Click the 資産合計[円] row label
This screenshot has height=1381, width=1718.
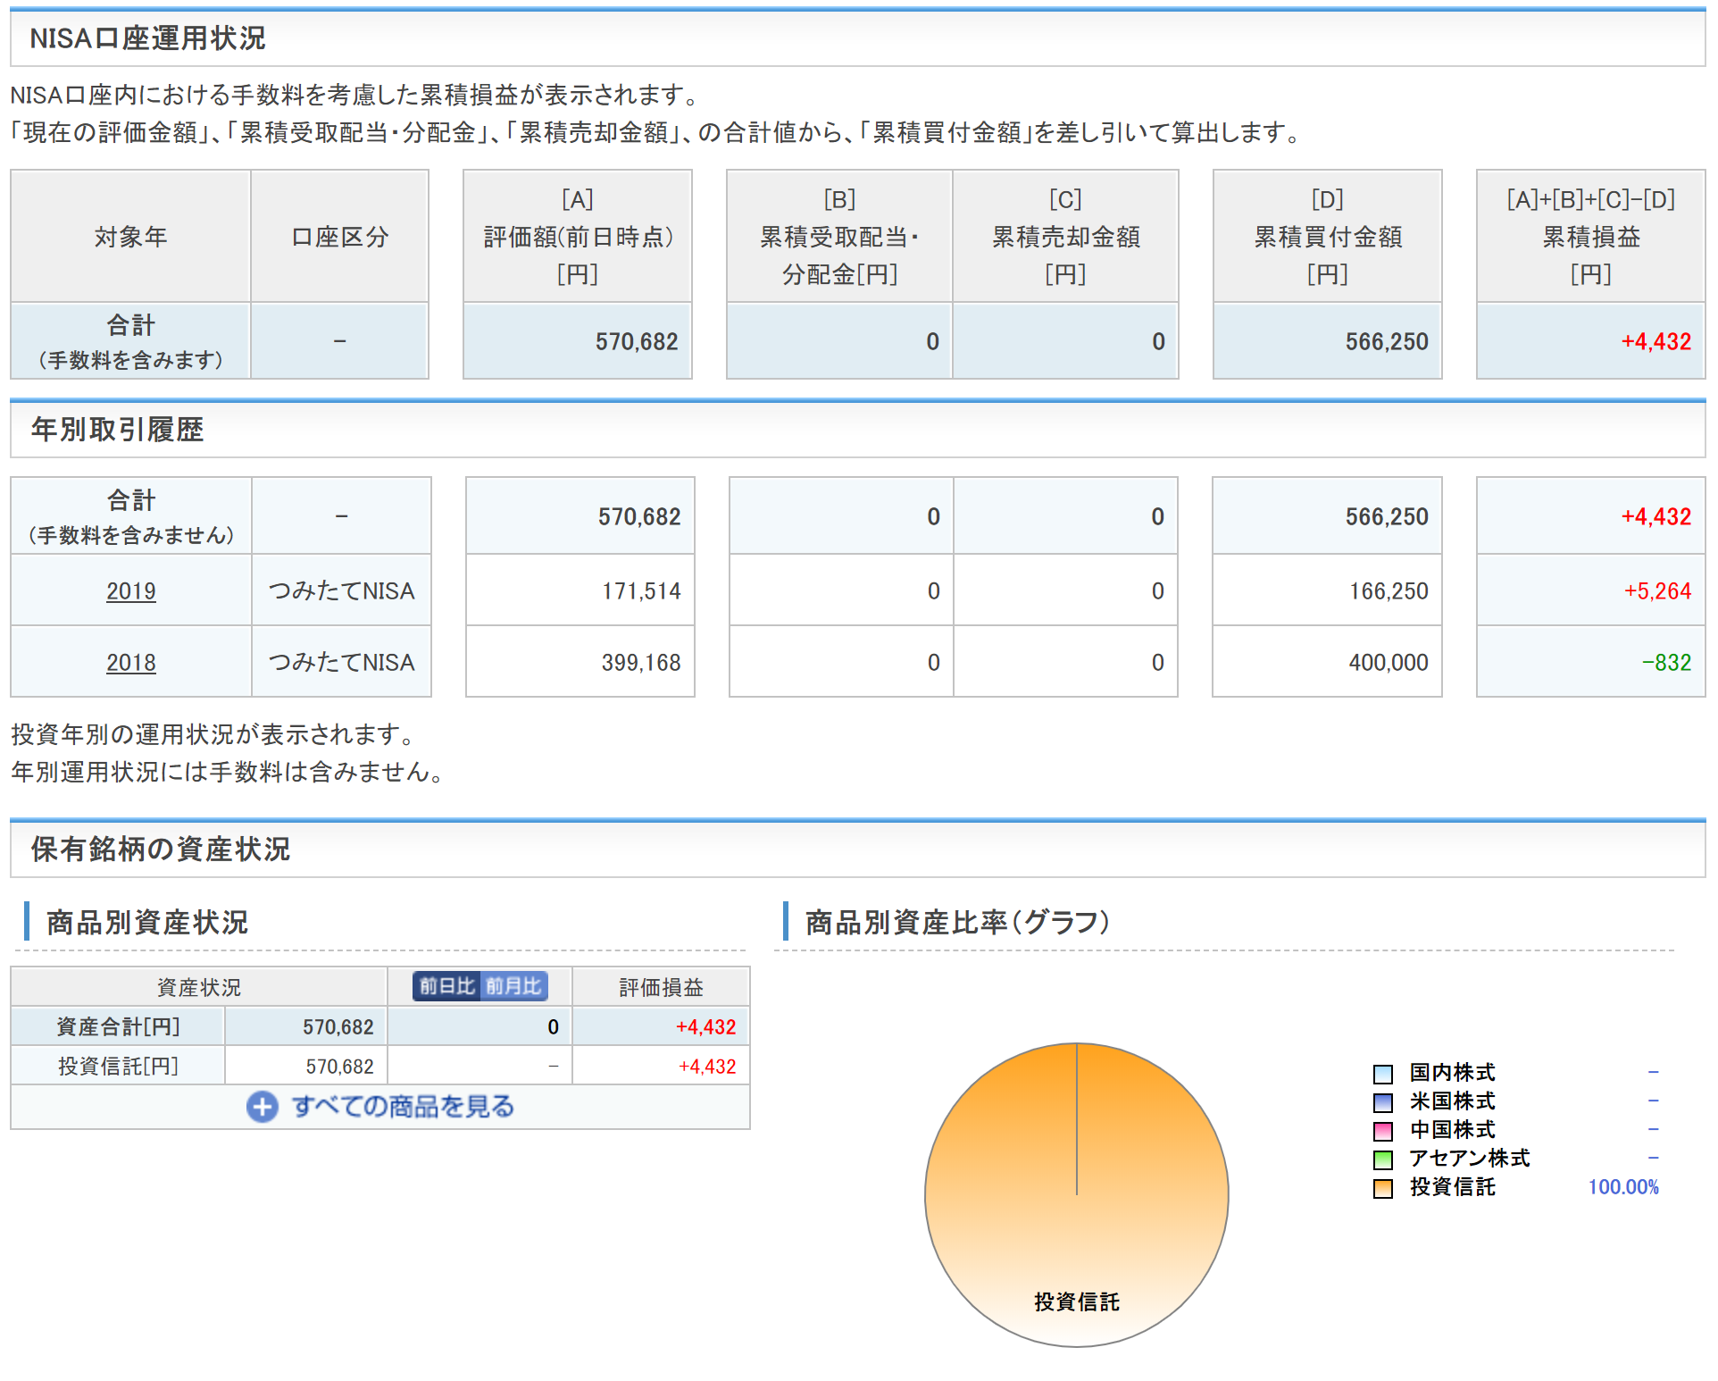(118, 1027)
